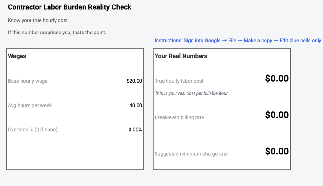Click the Overtime 0.00% value cell
The height and width of the screenshot is (186, 323).
click(x=135, y=130)
